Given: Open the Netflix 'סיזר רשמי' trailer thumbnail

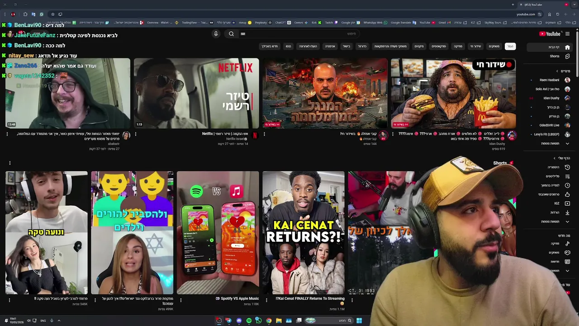Looking at the screenshot, I should (x=196, y=93).
